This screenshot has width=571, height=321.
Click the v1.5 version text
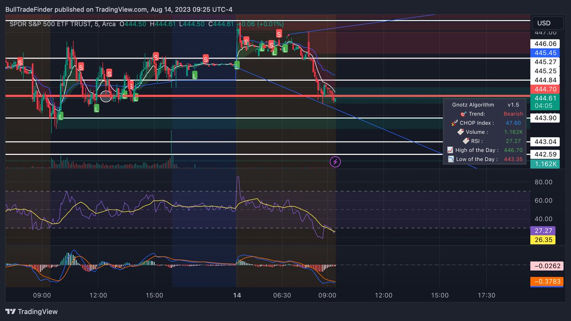(x=513, y=105)
